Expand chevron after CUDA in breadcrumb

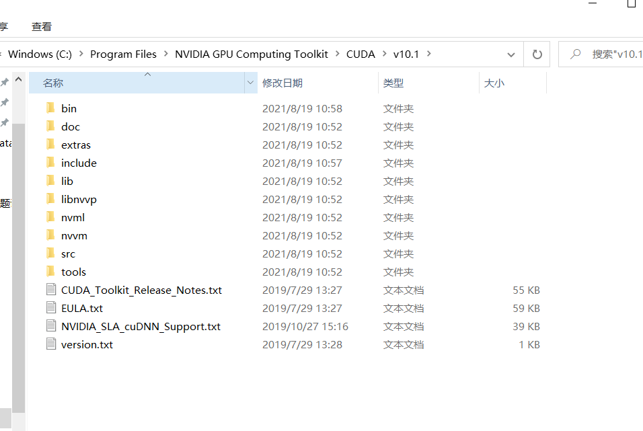pos(384,54)
